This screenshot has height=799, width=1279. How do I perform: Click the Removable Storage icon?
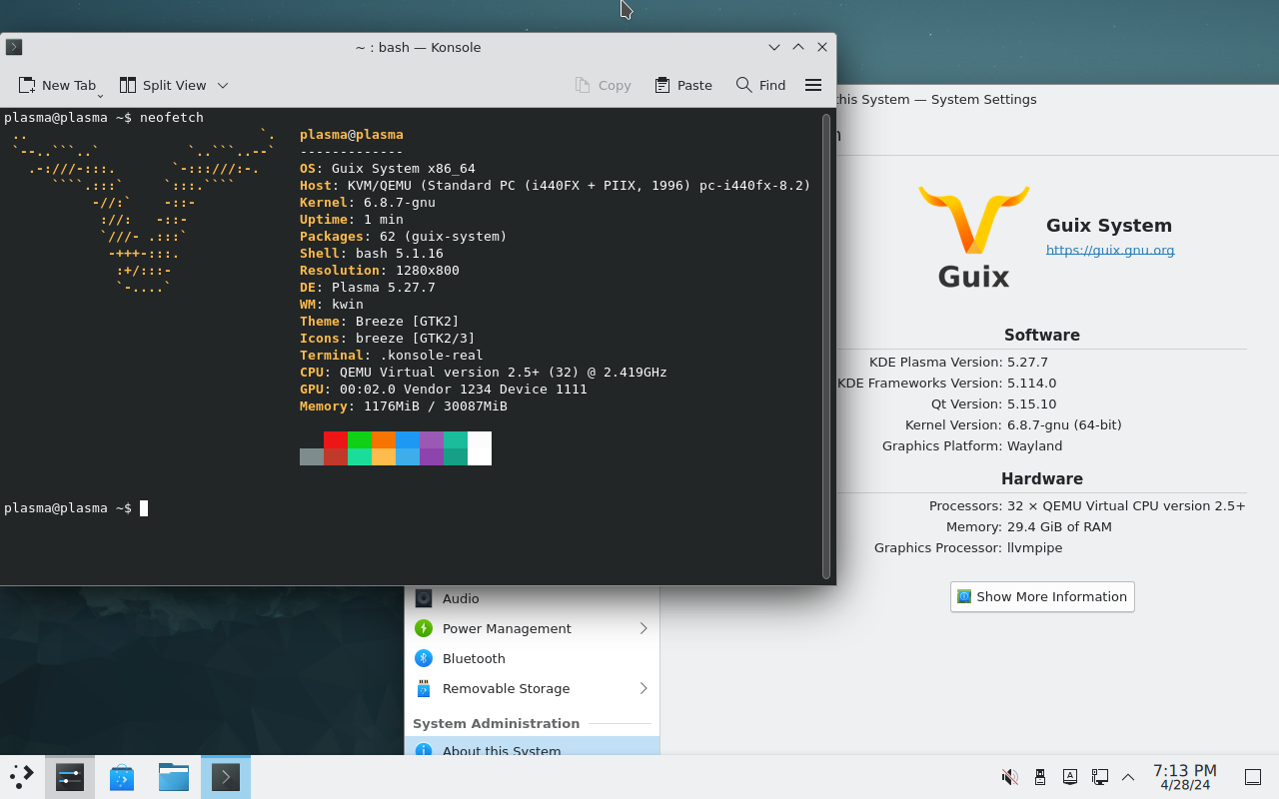(424, 688)
